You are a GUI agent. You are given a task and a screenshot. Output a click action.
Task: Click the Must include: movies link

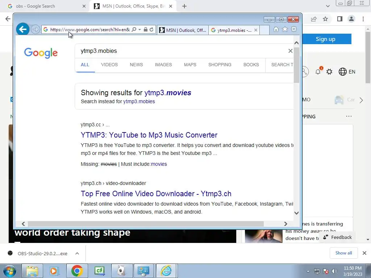click(x=159, y=164)
